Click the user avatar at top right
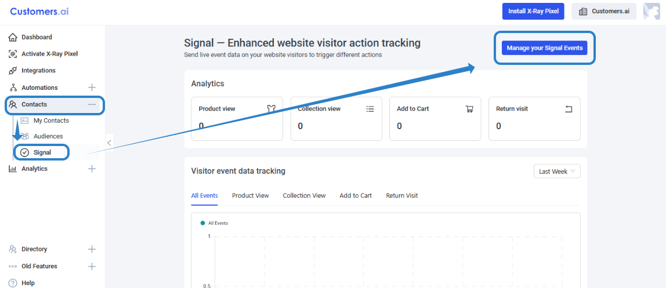 tap(651, 12)
